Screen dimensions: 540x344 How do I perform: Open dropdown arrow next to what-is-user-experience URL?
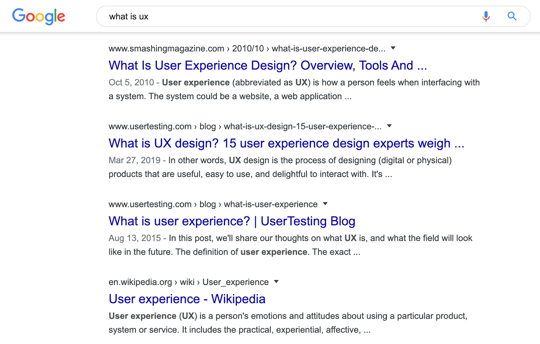[325, 204]
